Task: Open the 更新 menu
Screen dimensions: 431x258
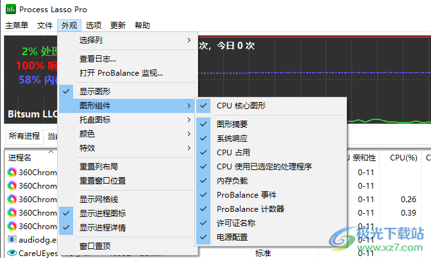Action: (x=118, y=25)
